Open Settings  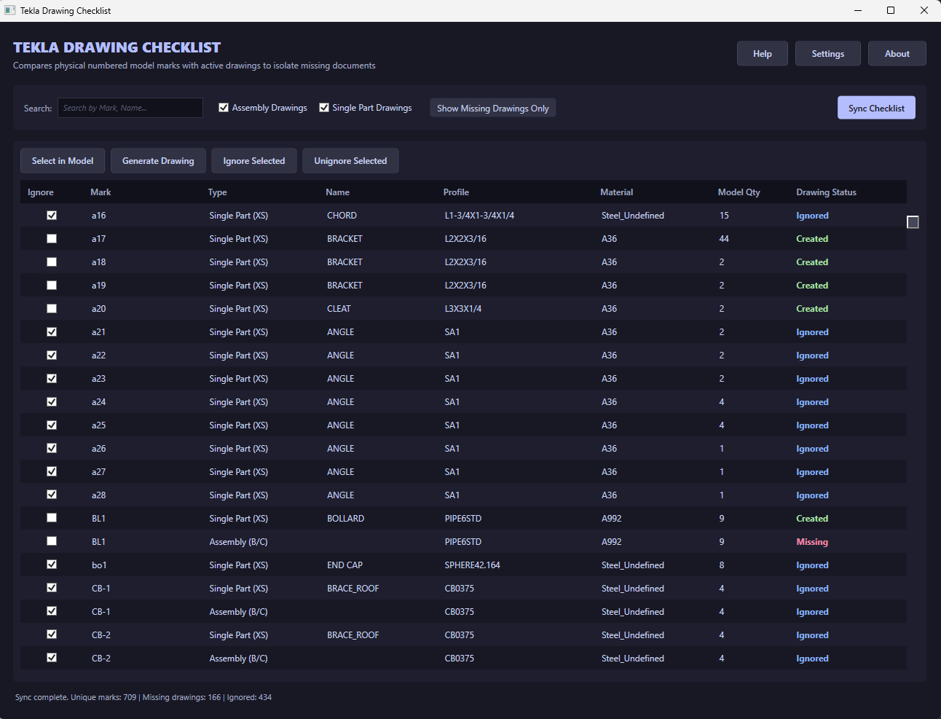pyautogui.click(x=828, y=54)
